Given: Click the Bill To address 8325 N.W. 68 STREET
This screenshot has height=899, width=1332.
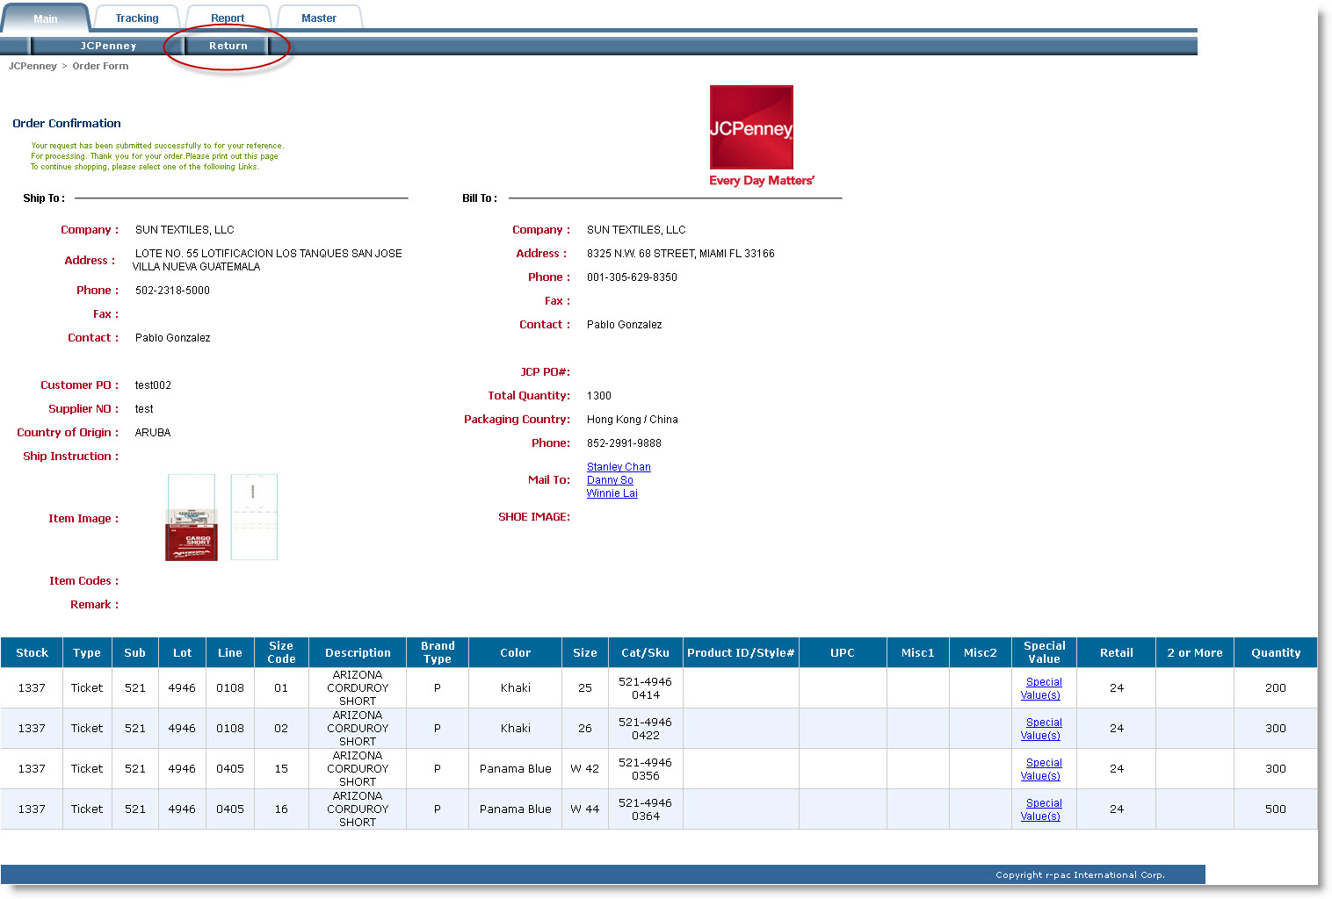Looking at the screenshot, I should point(681,254).
